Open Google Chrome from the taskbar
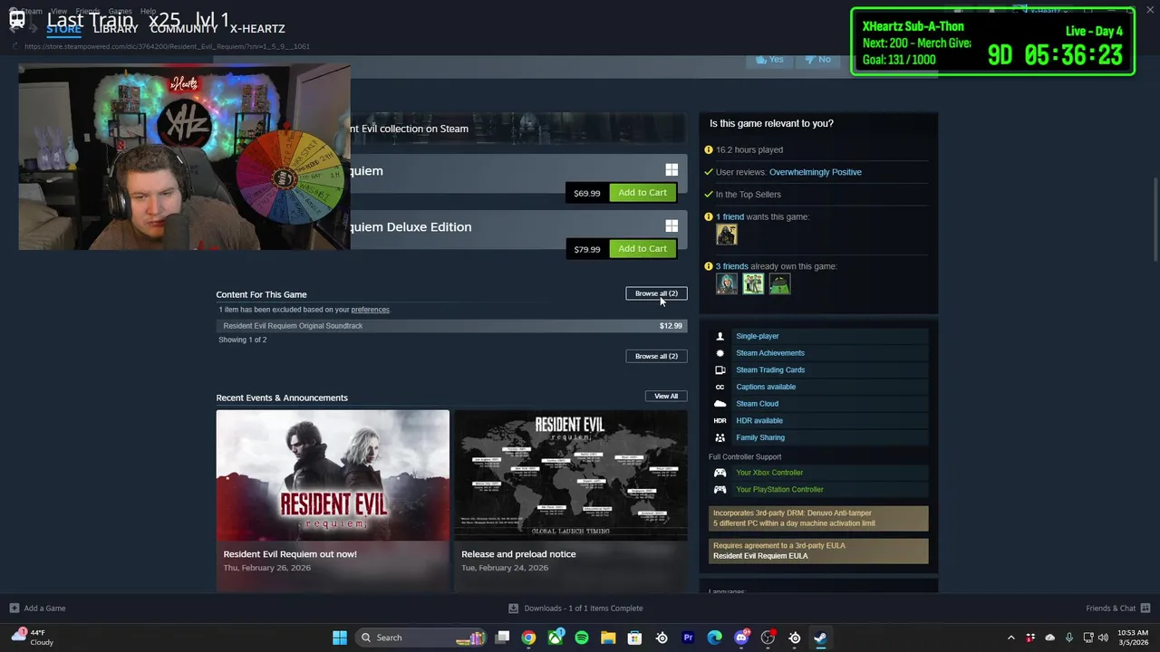This screenshot has height=652, width=1160. (x=528, y=638)
